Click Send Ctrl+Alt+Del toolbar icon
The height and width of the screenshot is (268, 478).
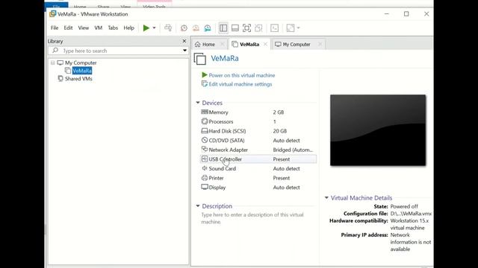tap(168, 28)
